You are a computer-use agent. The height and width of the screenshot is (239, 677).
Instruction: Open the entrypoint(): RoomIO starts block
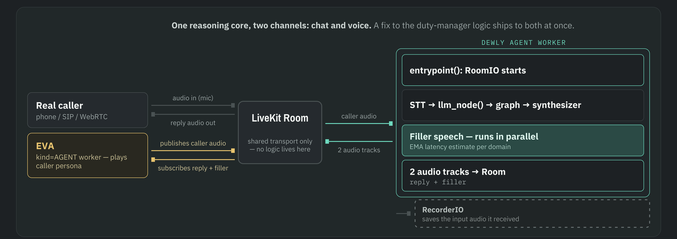point(523,70)
